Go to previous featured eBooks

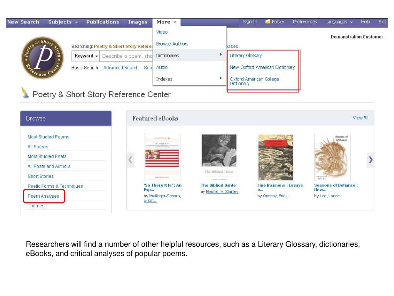pyautogui.click(x=130, y=160)
